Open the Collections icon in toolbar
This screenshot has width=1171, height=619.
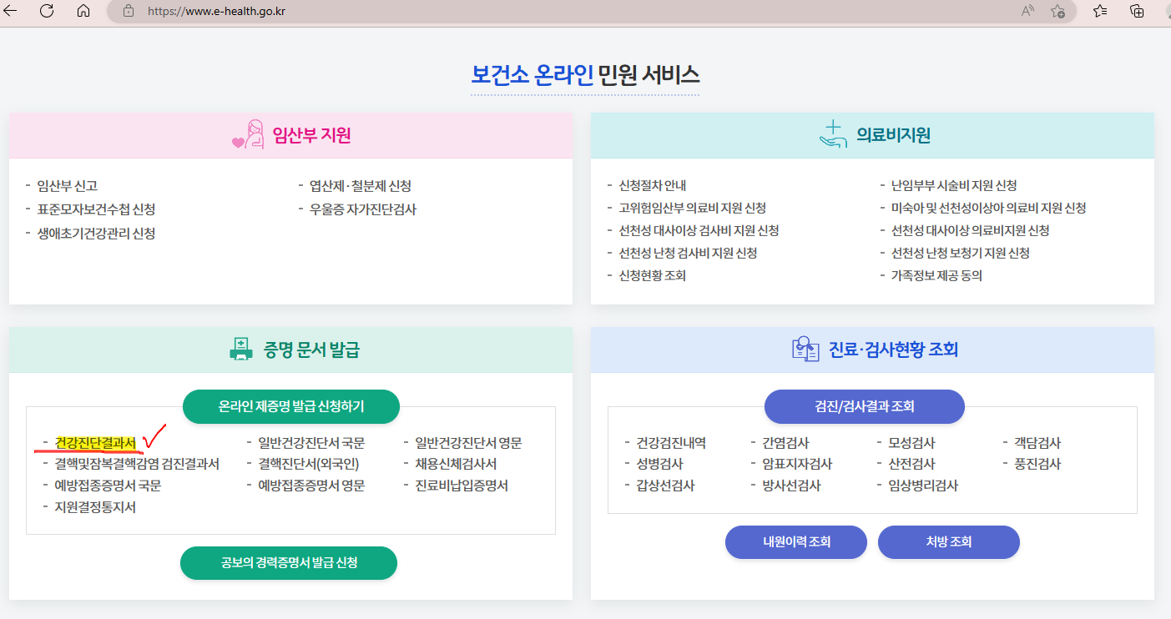click(x=1137, y=11)
